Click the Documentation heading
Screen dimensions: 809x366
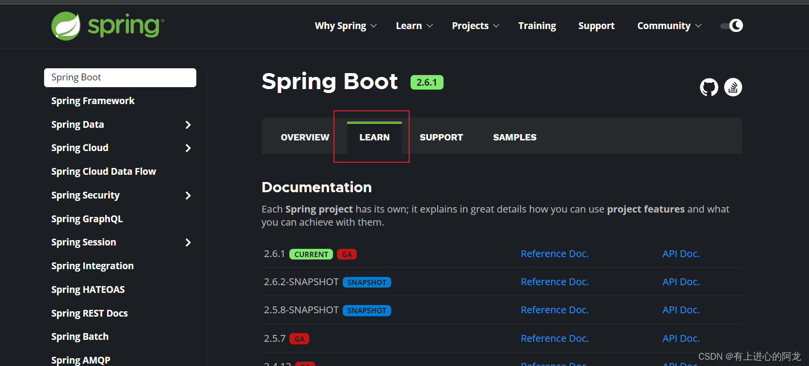(x=317, y=187)
